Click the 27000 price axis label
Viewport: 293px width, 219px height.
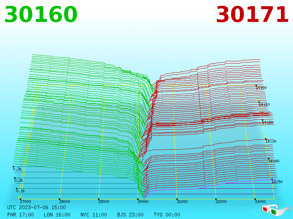[x=25, y=201]
